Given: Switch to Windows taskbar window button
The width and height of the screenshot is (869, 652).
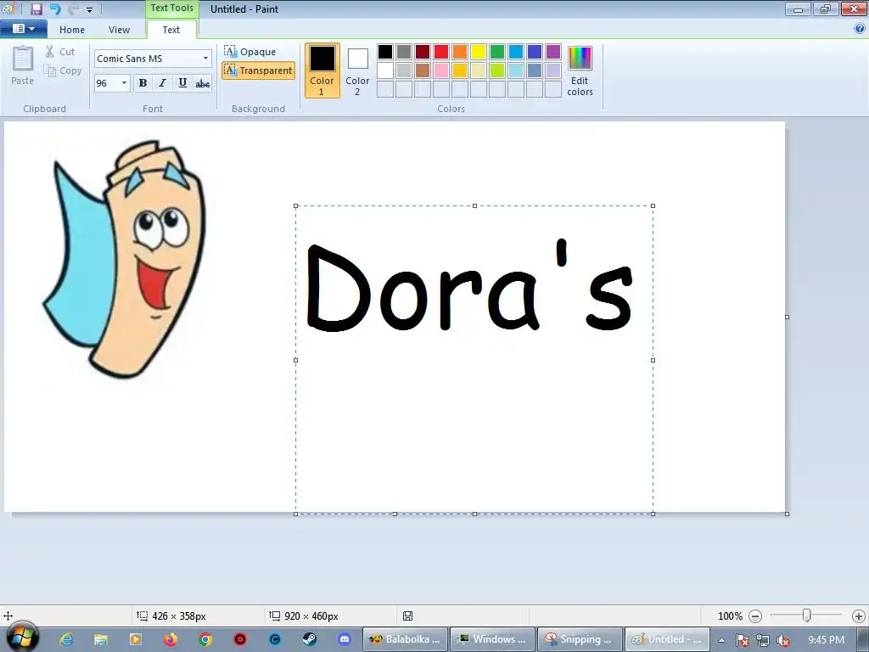Looking at the screenshot, I should tap(492, 639).
